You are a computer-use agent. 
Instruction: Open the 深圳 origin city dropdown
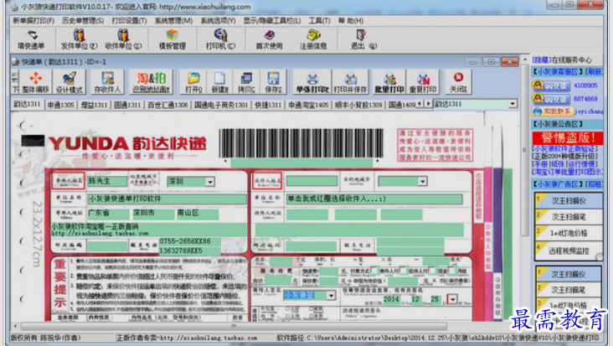click(210, 182)
